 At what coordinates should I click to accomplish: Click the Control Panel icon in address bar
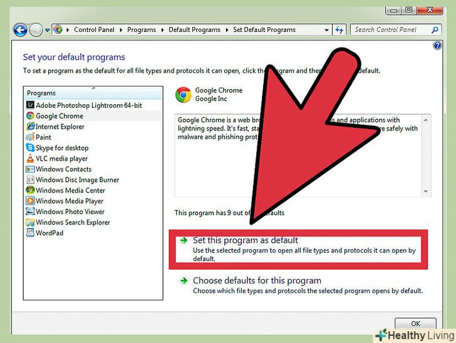click(58, 29)
